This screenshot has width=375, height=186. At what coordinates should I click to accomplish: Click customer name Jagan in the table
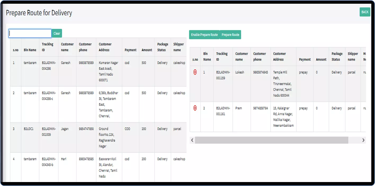[65, 129]
